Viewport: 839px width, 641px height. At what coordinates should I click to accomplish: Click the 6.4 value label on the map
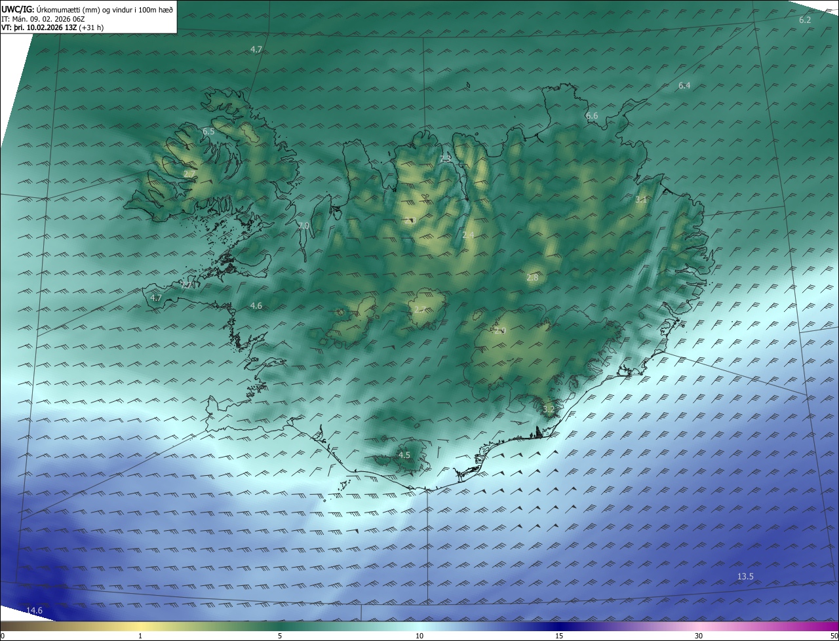point(684,86)
